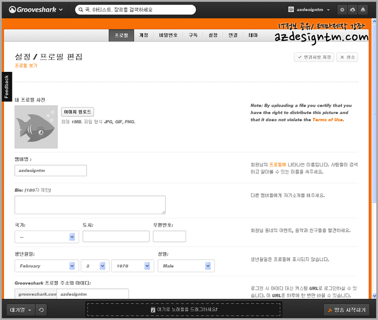Click the song drop zone area
Image resolution: width=378 pixels, height=320 pixels.
pyautogui.click(x=184, y=310)
